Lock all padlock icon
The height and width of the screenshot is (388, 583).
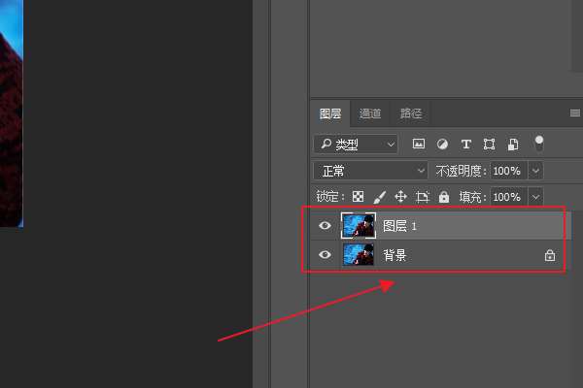click(444, 196)
